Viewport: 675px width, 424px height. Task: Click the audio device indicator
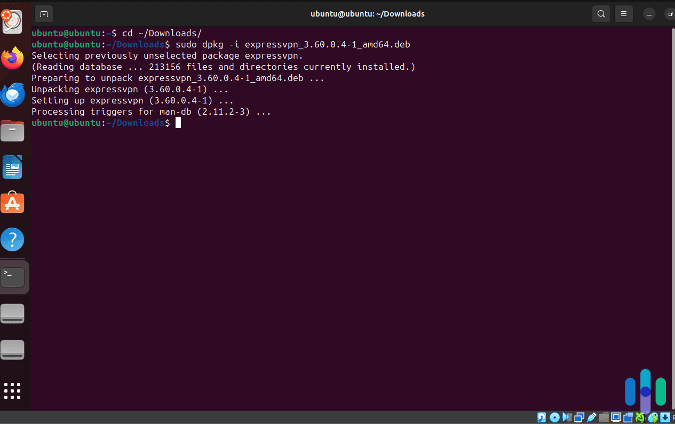pos(566,417)
